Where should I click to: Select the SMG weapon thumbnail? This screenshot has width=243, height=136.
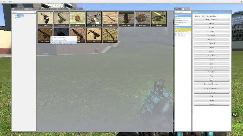click(94, 35)
